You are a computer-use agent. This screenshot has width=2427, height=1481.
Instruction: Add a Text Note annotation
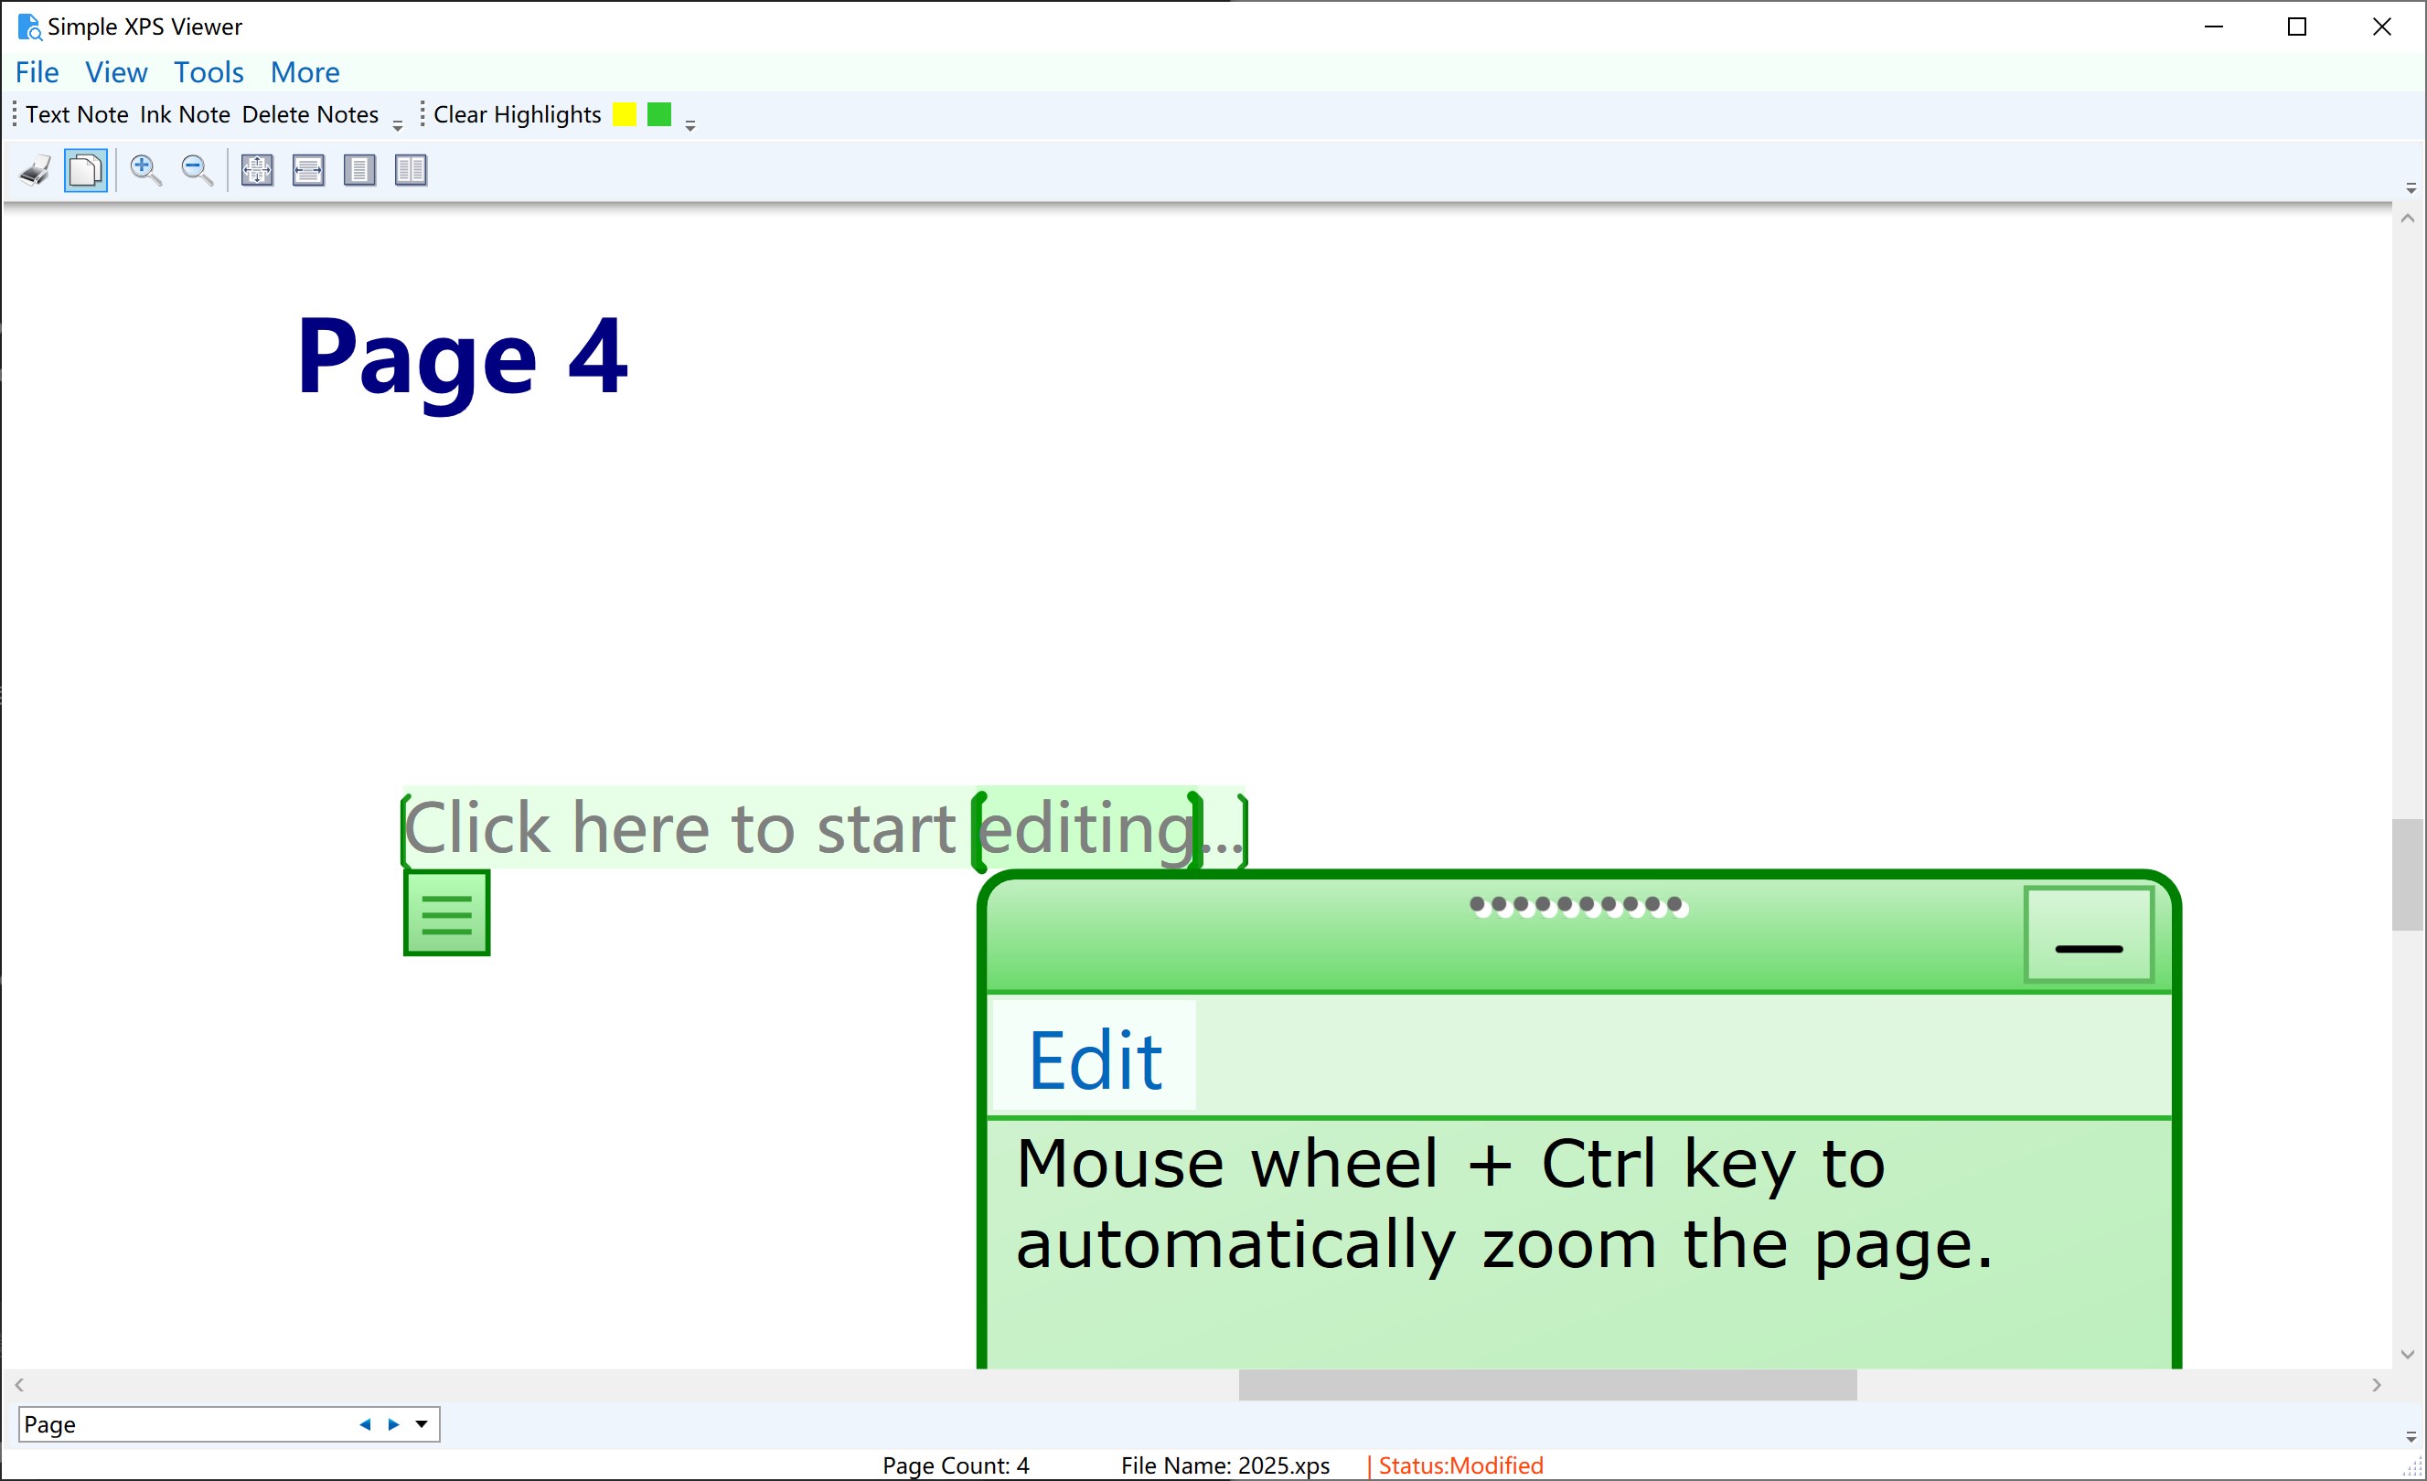point(78,113)
